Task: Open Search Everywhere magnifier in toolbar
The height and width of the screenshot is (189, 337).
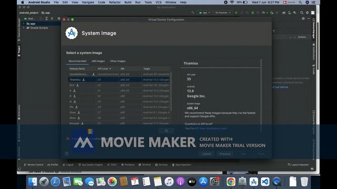Action: coord(302,13)
